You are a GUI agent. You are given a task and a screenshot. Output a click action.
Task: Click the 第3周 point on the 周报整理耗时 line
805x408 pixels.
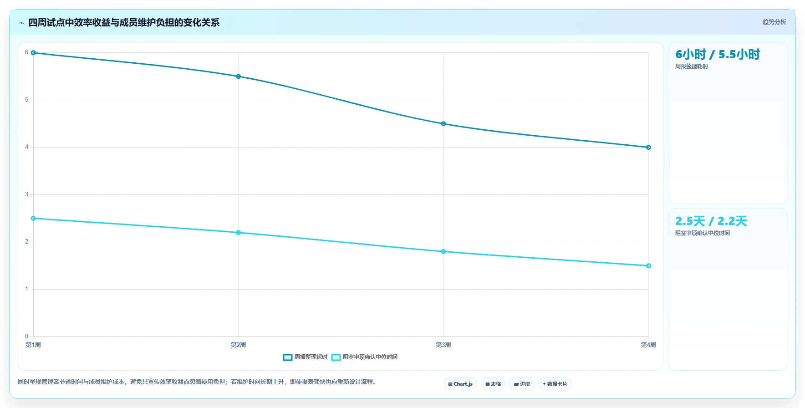pyautogui.click(x=443, y=124)
